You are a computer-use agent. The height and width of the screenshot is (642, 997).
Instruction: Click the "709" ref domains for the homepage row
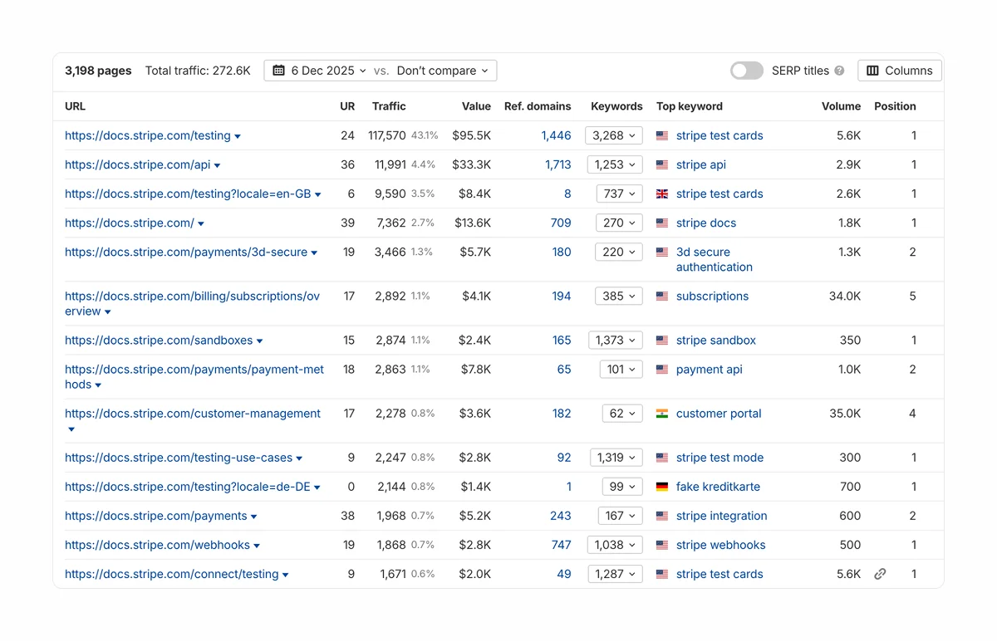coord(561,223)
